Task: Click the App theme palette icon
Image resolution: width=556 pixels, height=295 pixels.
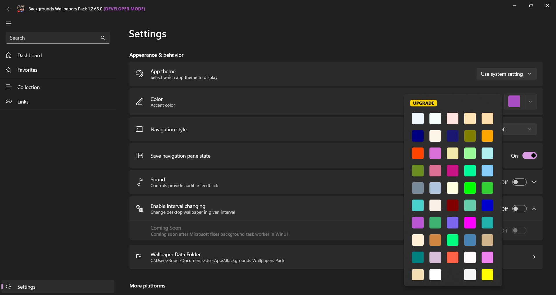Action: [x=139, y=74]
